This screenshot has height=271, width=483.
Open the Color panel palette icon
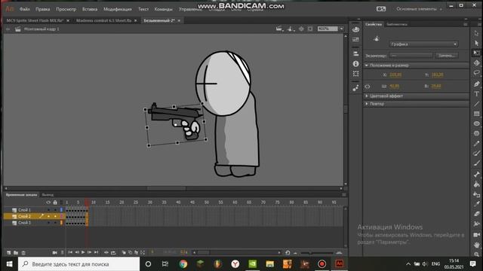click(355, 29)
